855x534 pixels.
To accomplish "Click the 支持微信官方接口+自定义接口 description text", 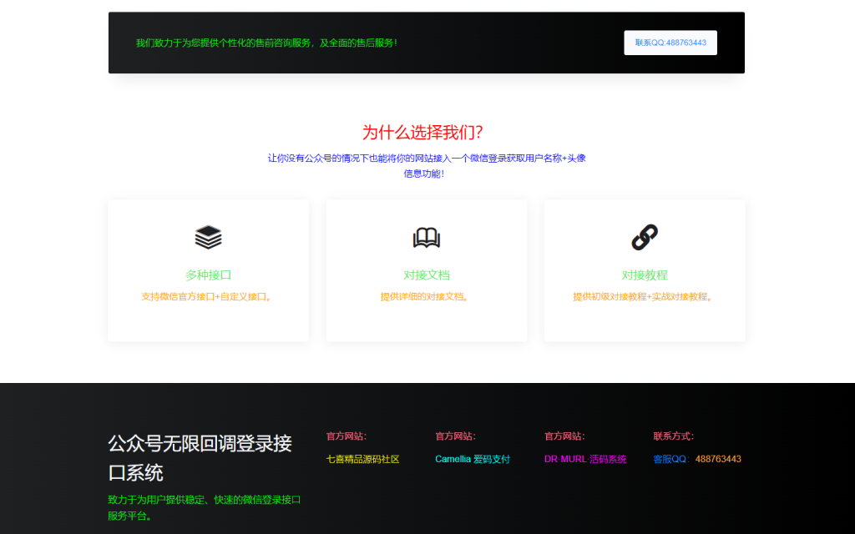I will [207, 295].
